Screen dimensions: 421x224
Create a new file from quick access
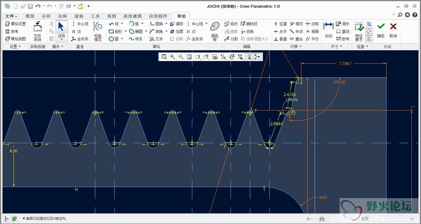tap(16, 6)
